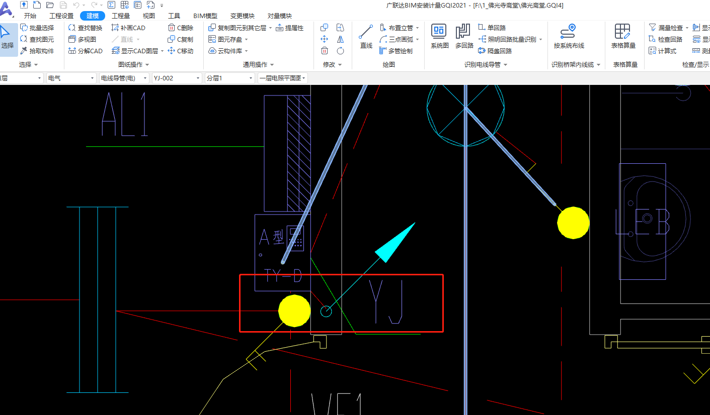This screenshot has width=710, height=415.
Task: Click 布置立管 riser placement
Action: (x=397, y=28)
